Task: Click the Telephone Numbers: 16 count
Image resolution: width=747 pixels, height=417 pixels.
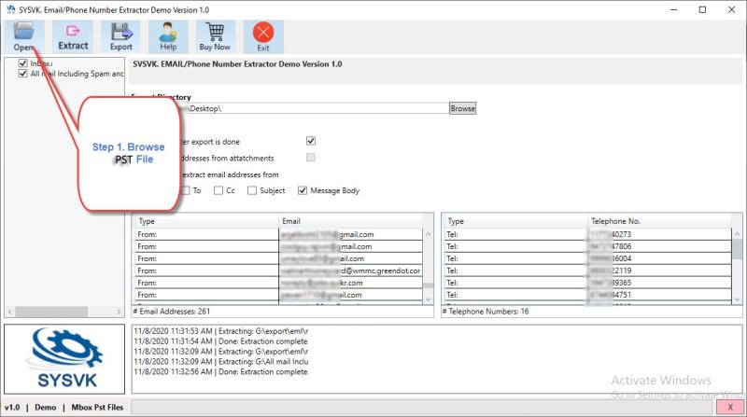Action: [486, 312]
